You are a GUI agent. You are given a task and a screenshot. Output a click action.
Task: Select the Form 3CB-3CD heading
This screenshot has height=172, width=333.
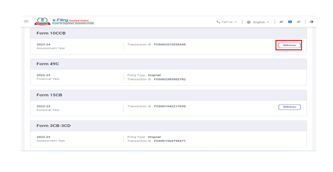53,126
